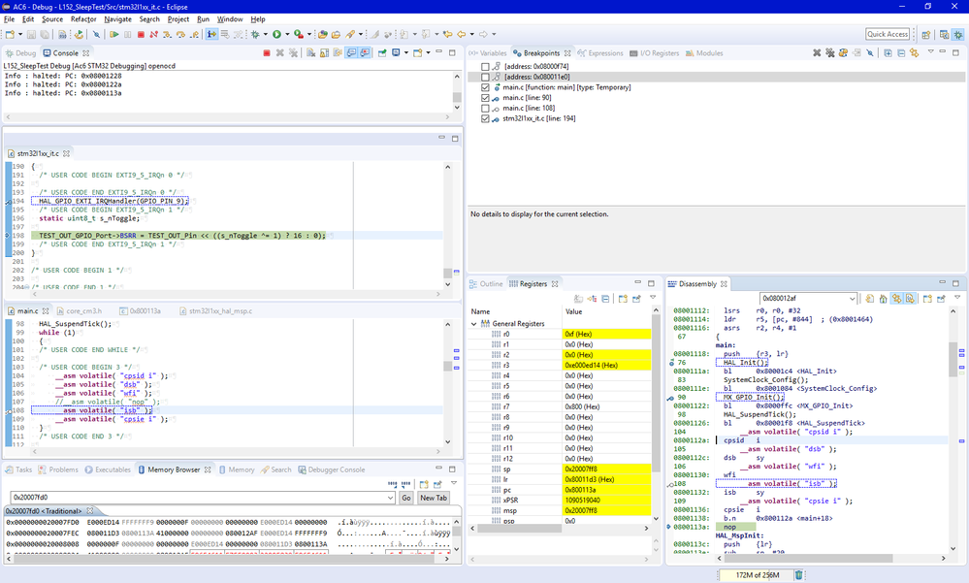Screen dimensions: 969x583
Task: Click Remove Selected Breakpoints icon in Breakpoints view
Action: [817, 53]
